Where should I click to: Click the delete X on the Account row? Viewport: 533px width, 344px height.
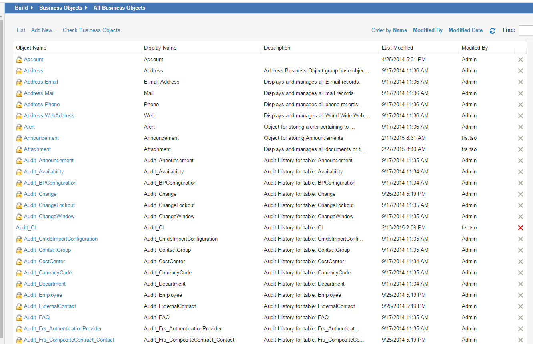tap(521, 59)
